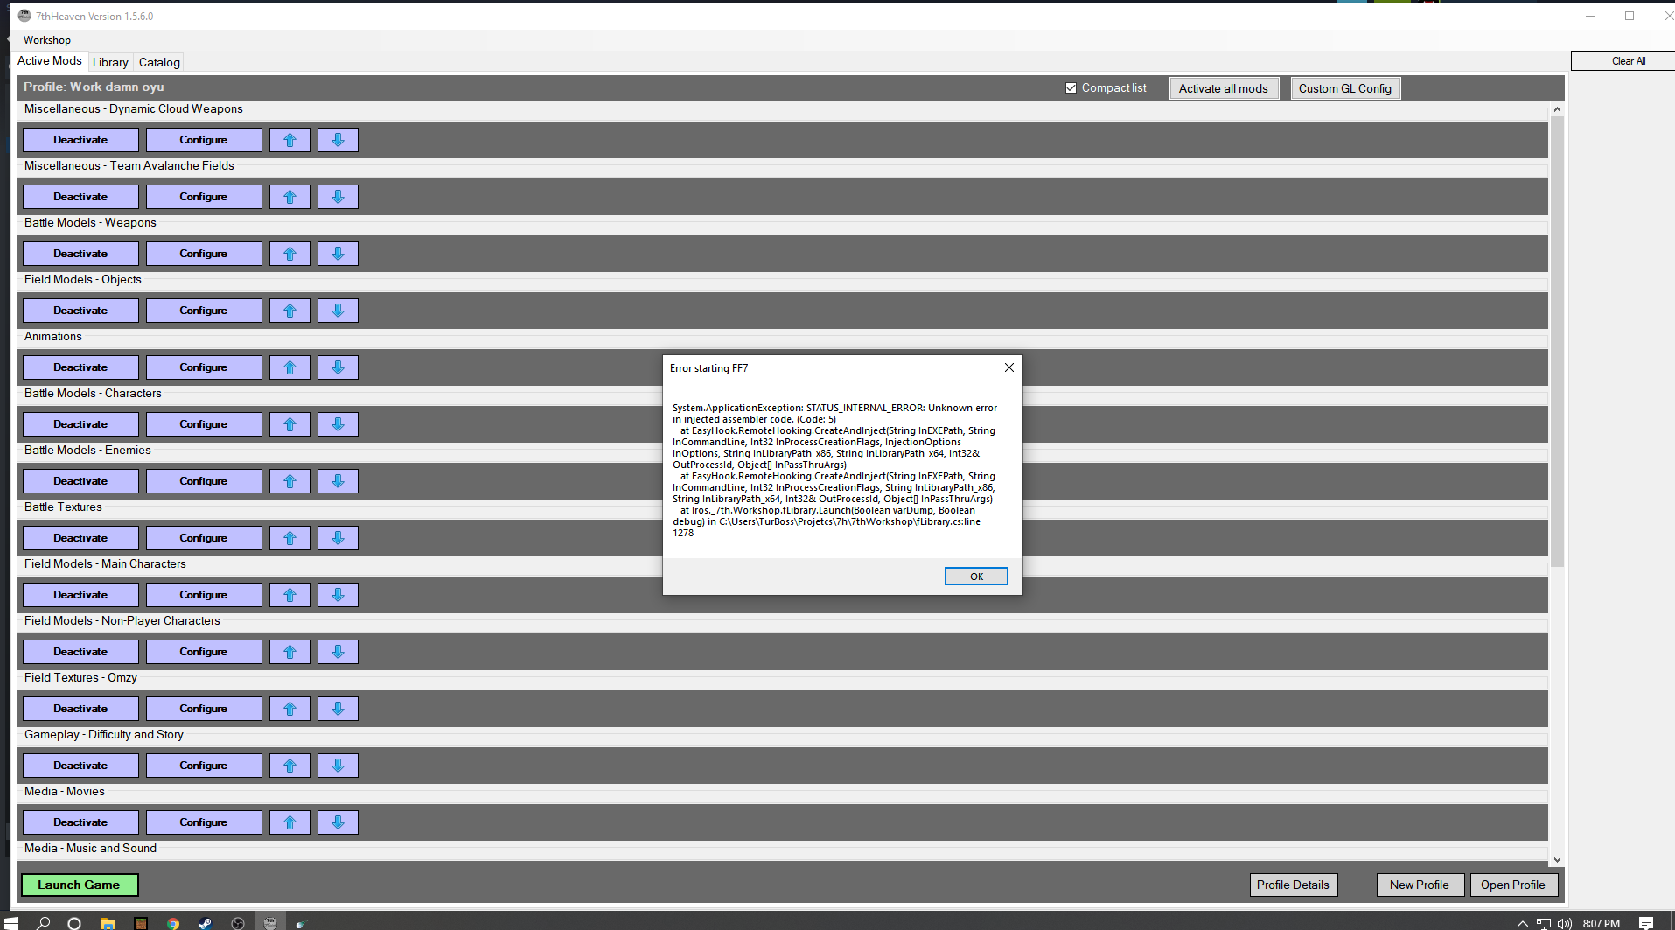Close the Error starting FF7 dialog
This screenshot has width=1675, height=930.
tap(1009, 367)
